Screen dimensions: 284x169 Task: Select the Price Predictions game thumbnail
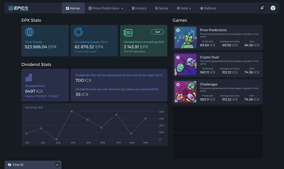click(x=185, y=37)
